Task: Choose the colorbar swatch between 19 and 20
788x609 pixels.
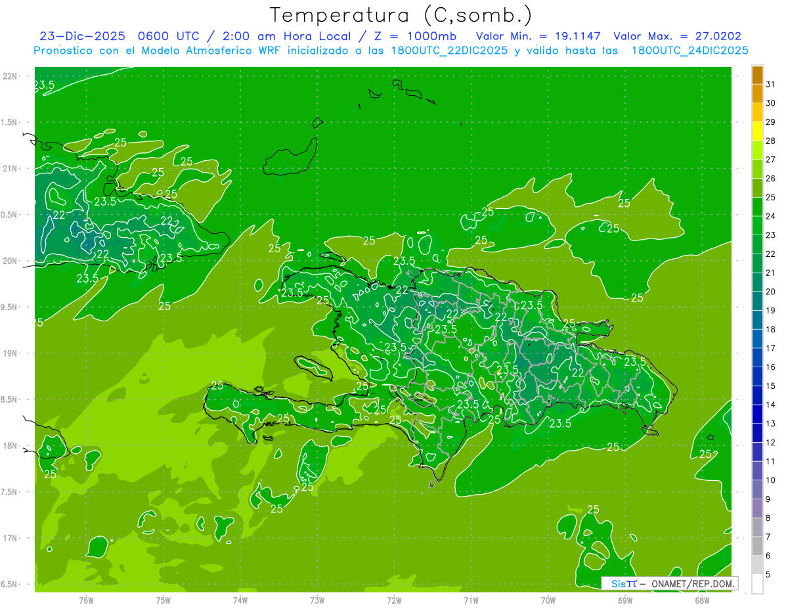Action: pos(757,301)
